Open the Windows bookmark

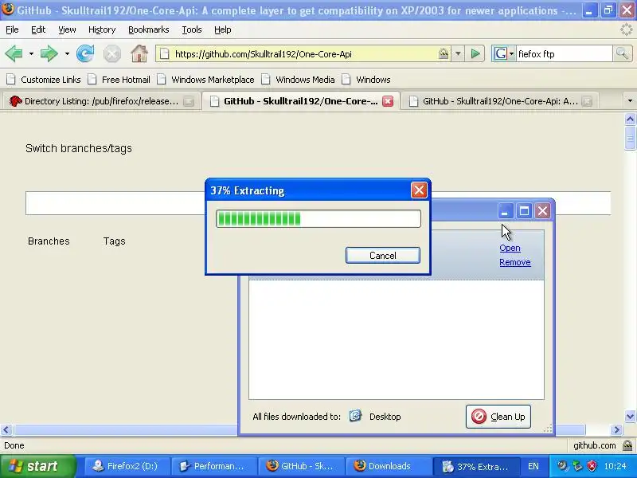click(x=366, y=80)
